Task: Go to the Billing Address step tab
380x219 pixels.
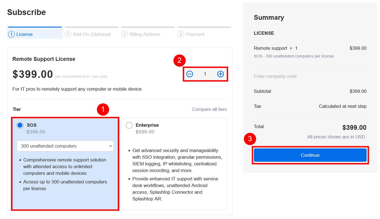Action: (148, 33)
